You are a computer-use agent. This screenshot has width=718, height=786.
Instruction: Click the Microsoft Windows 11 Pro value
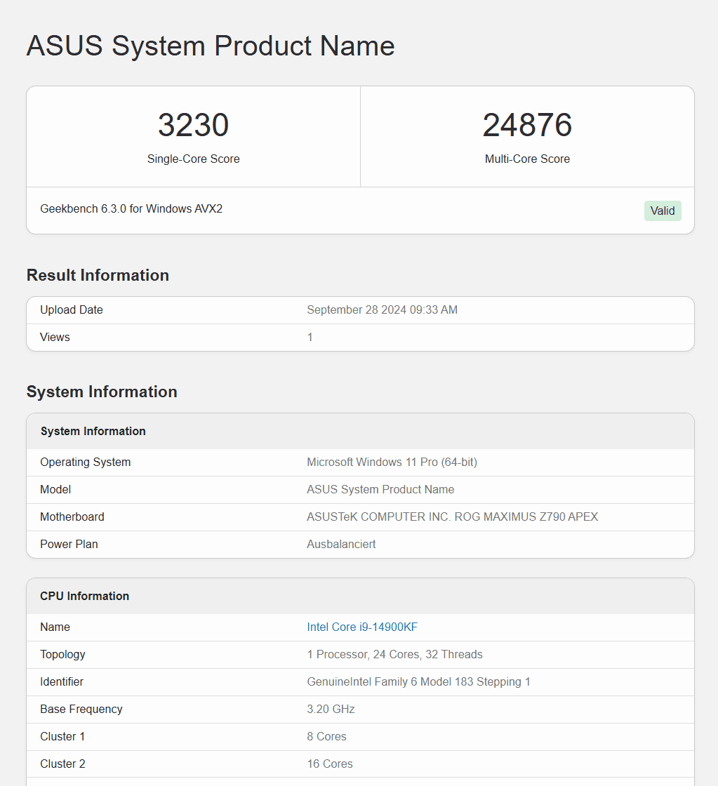pyautogui.click(x=392, y=462)
